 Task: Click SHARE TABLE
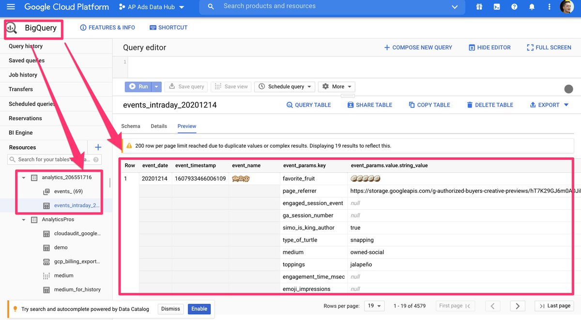click(370, 105)
